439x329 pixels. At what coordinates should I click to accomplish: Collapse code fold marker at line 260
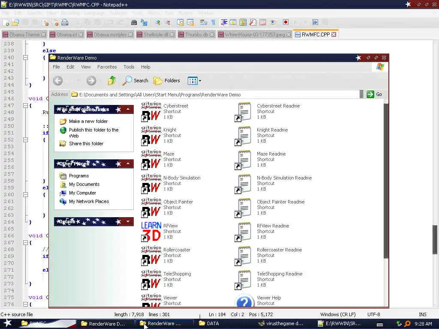point(25,195)
